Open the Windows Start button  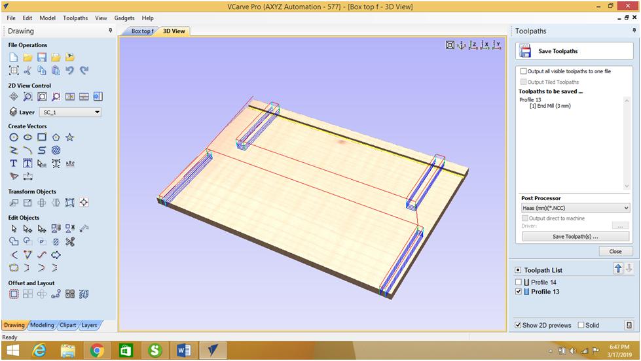13,351
